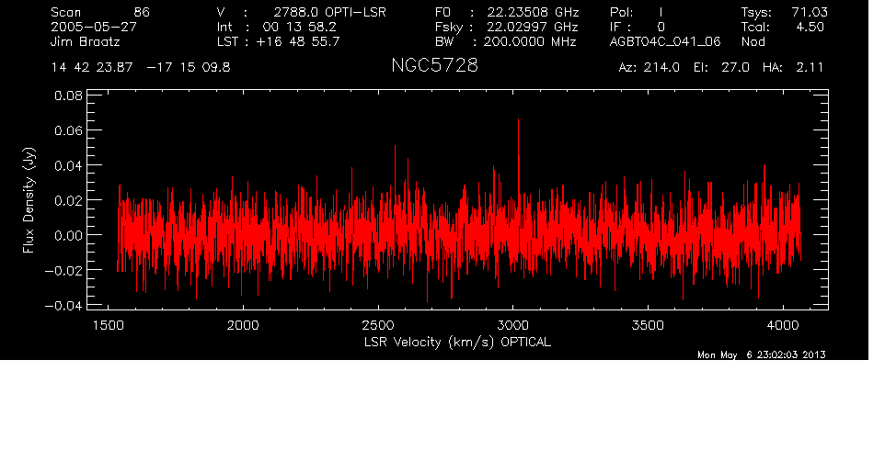Click the Tcal value 4.50
Image resolution: width=885 pixels, height=450 pixels.
810,27
